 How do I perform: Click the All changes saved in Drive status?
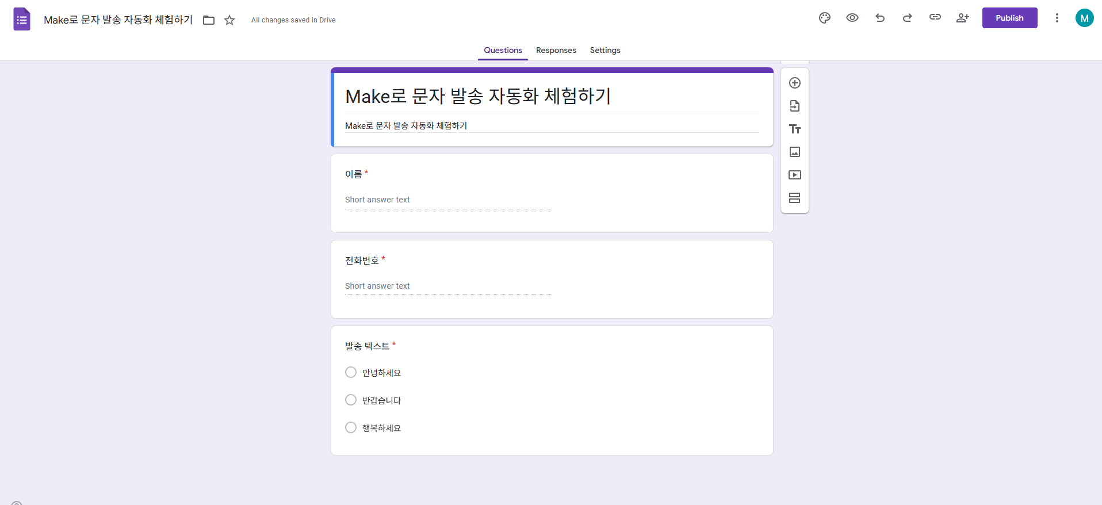(293, 20)
